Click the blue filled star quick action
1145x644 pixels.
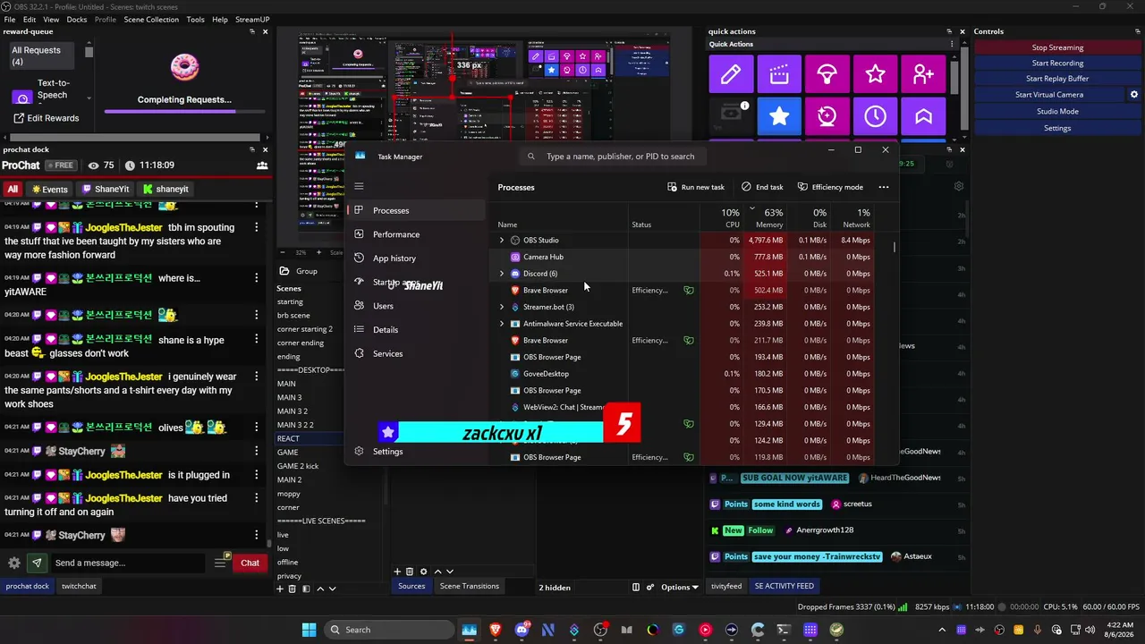coord(779,116)
